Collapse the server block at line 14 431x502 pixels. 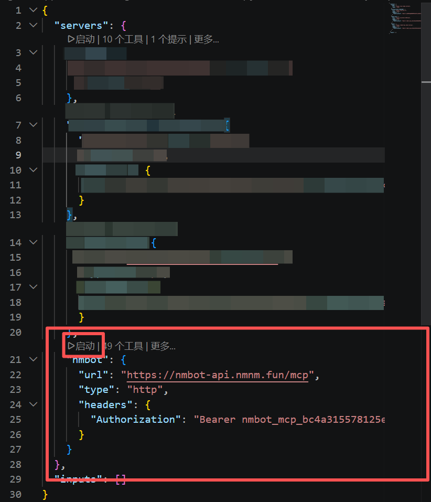[32, 242]
